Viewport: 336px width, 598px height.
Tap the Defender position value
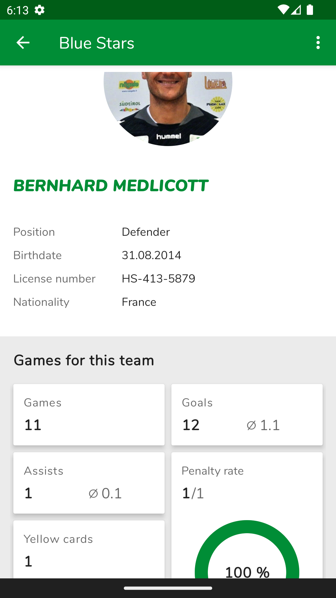point(146,232)
